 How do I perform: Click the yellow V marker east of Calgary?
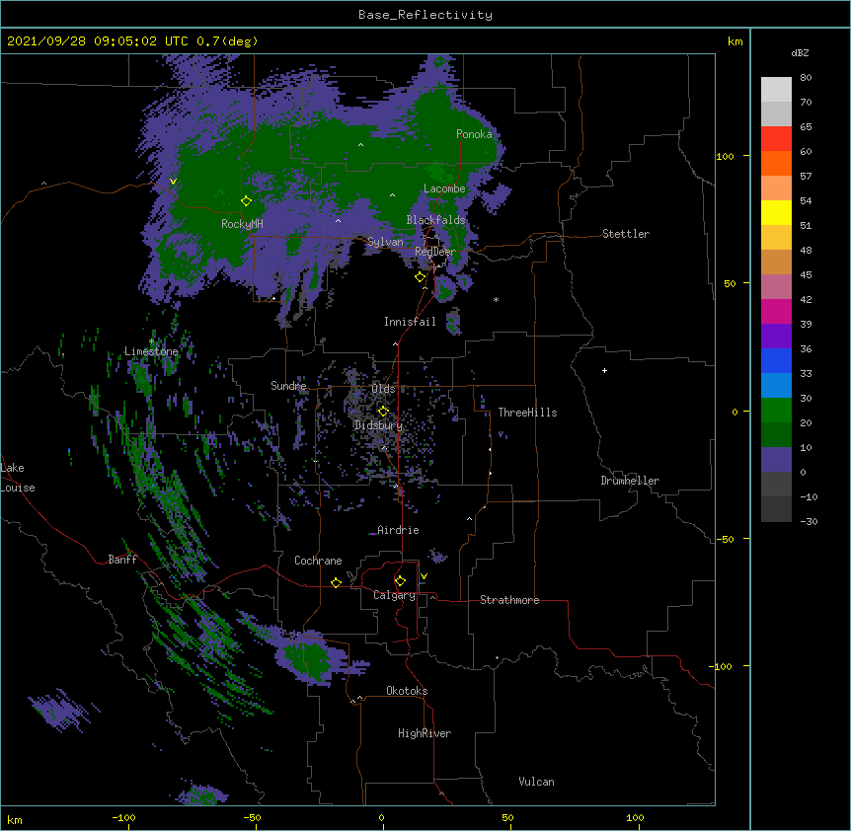tap(424, 576)
